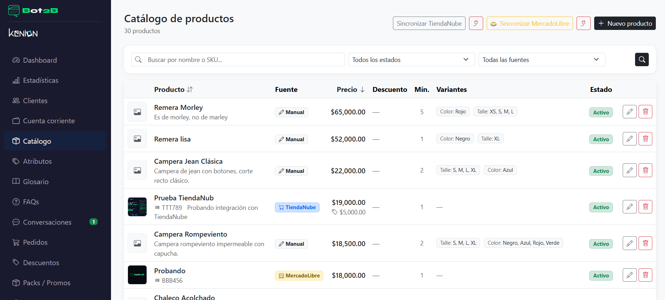
Task: Click the Manual badge for Remera lisa
Action: point(291,139)
